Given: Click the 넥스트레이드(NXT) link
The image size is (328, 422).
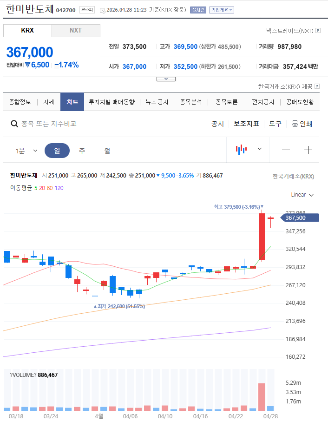Looking at the screenshot, I should (289, 31).
